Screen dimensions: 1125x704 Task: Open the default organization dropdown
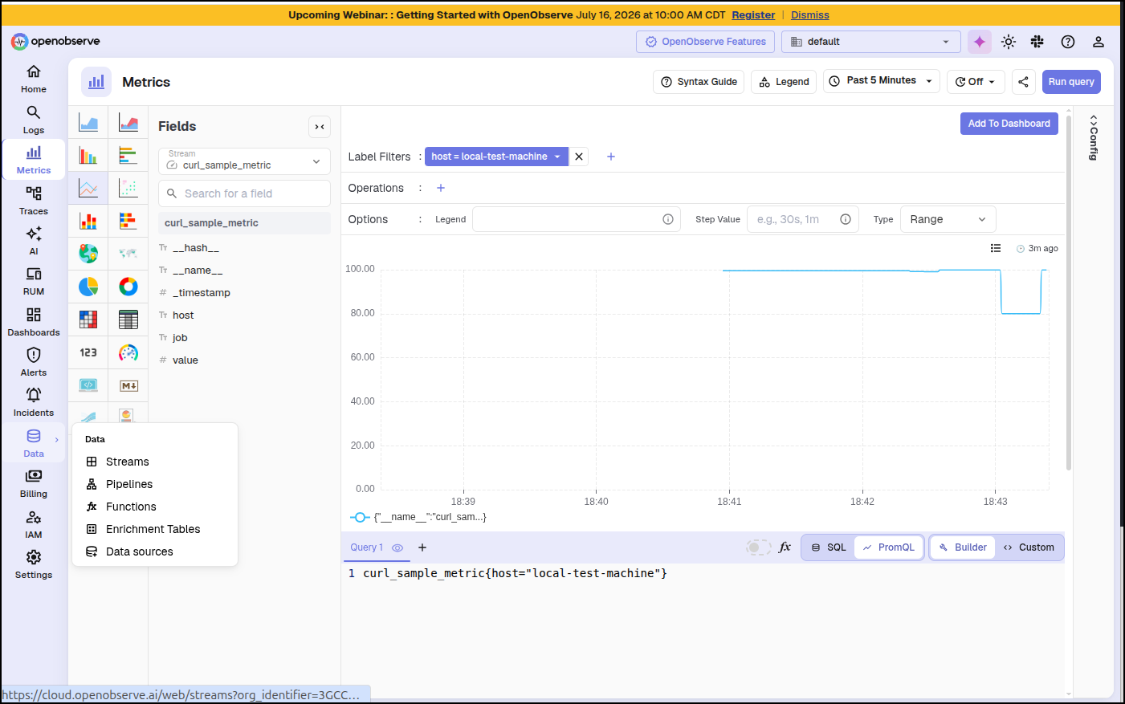[x=871, y=42]
